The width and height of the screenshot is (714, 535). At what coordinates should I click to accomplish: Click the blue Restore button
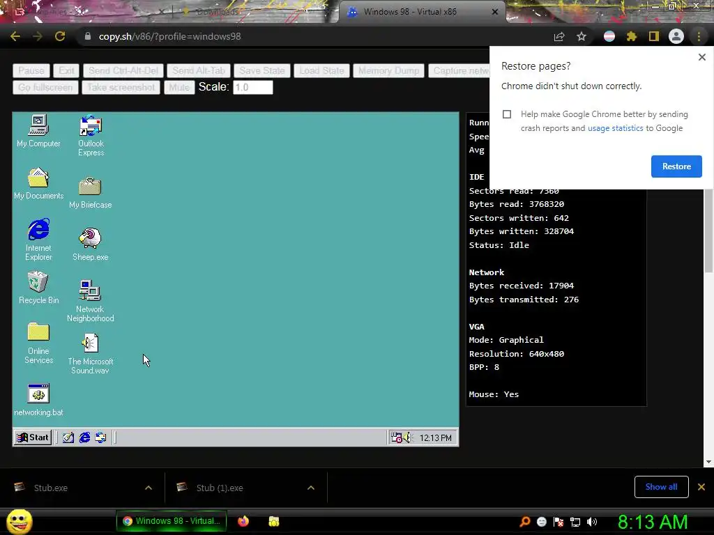coord(676,166)
